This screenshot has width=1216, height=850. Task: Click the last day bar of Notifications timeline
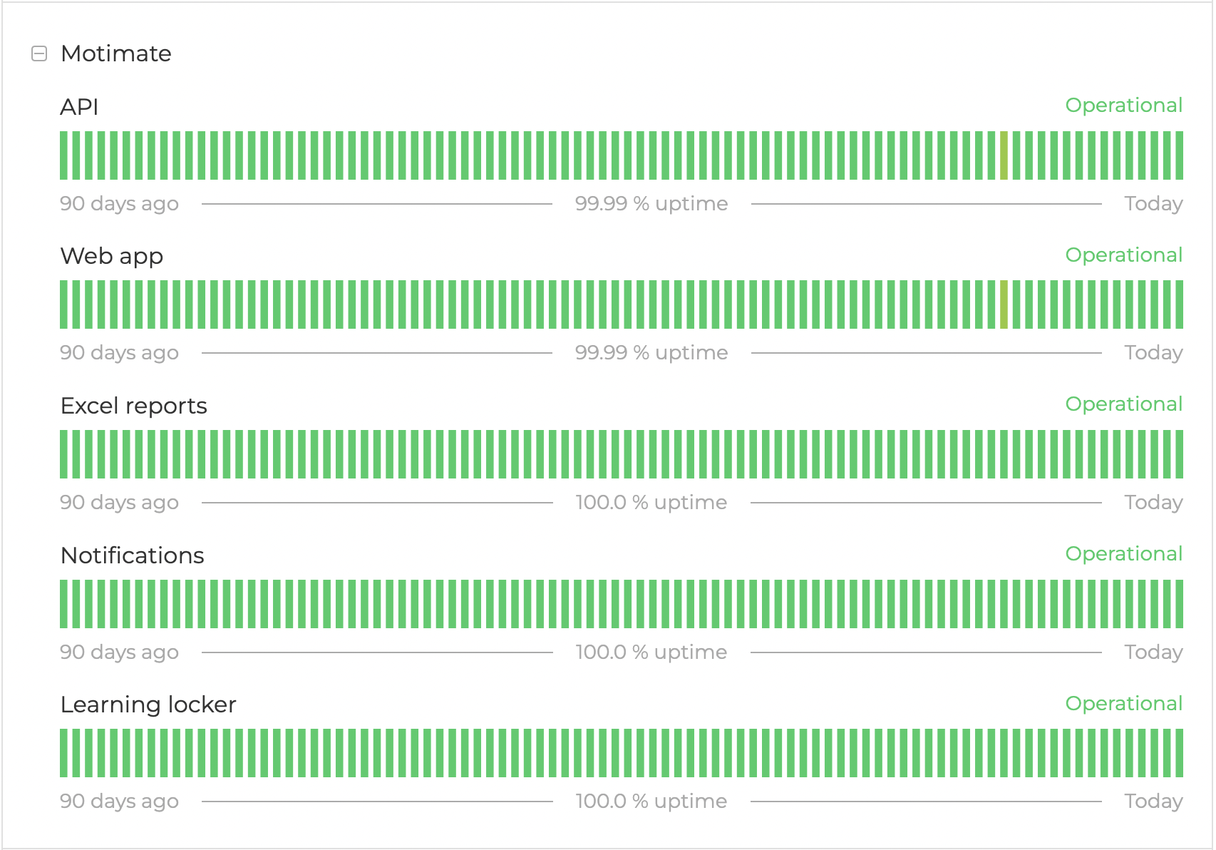[x=1179, y=604]
